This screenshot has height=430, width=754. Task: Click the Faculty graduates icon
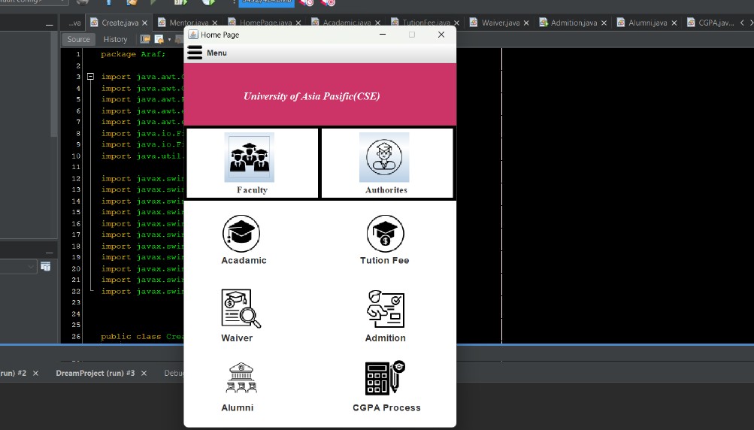point(249,157)
